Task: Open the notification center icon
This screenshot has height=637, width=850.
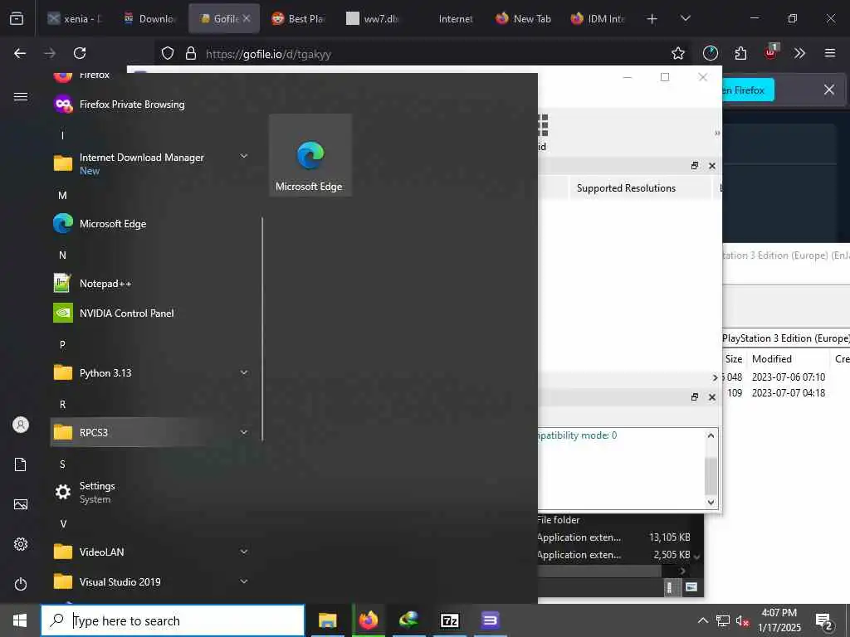Action: tap(824, 620)
